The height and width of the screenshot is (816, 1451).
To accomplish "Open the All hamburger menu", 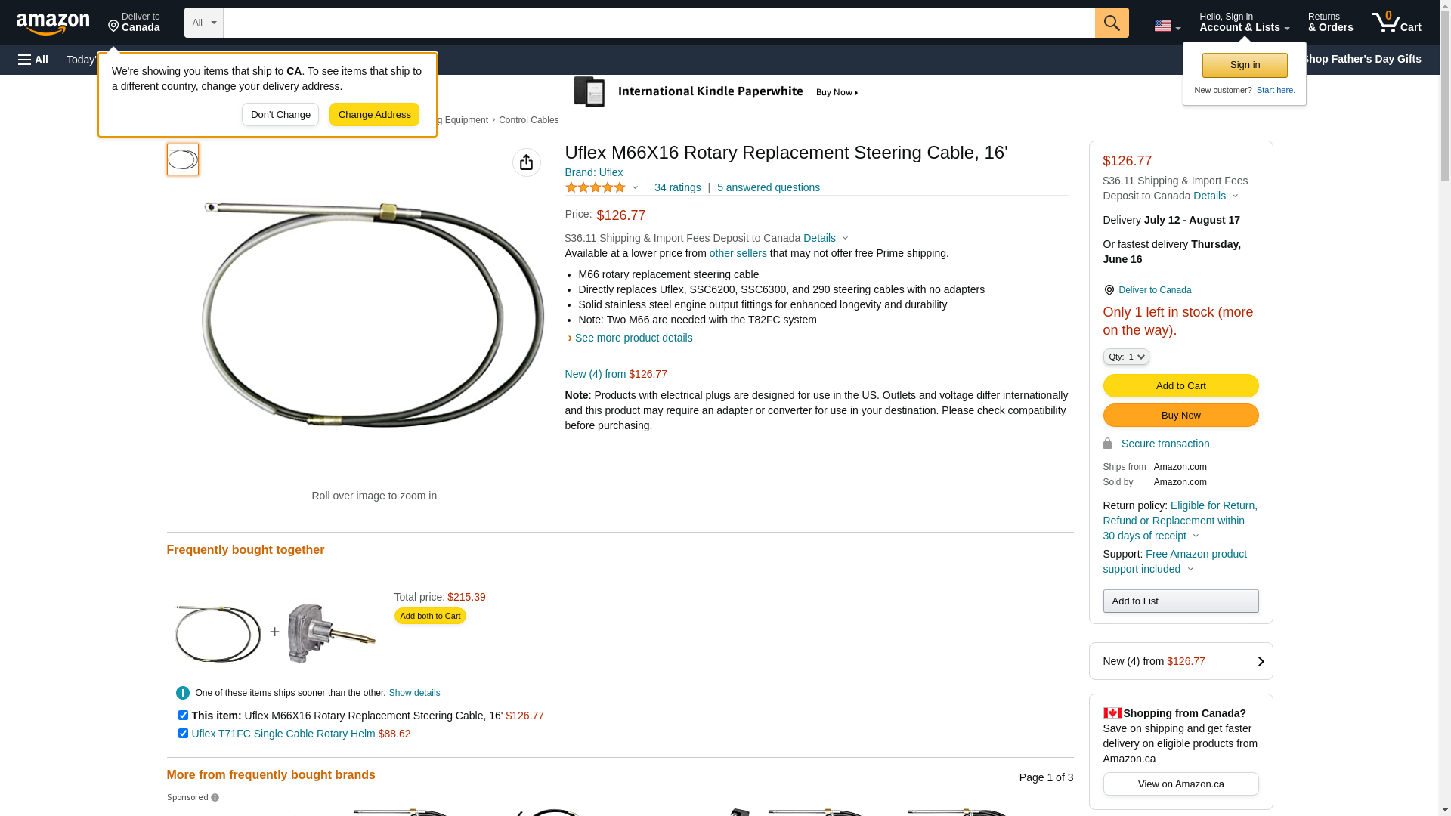I will [x=33, y=60].
